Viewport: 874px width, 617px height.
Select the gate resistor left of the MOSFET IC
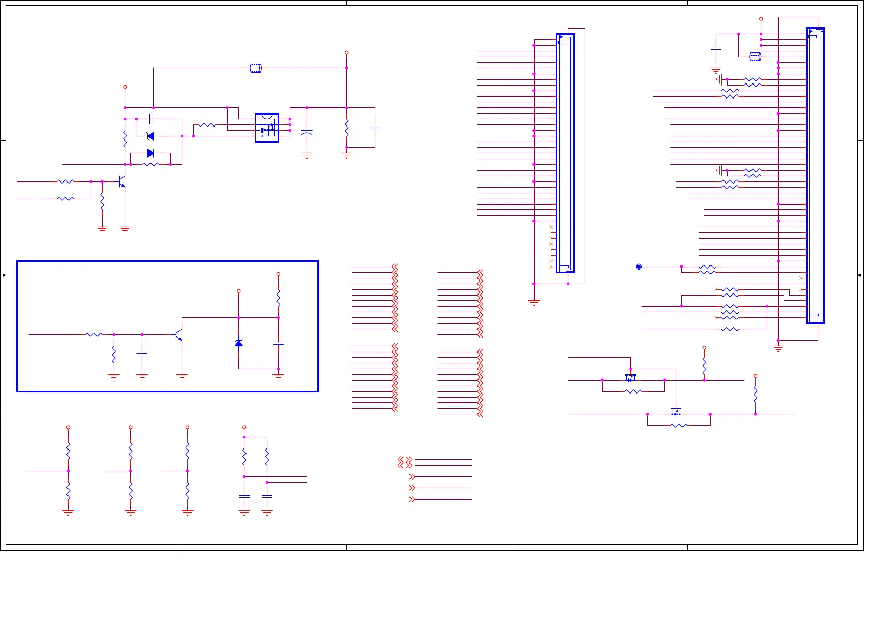207,124
